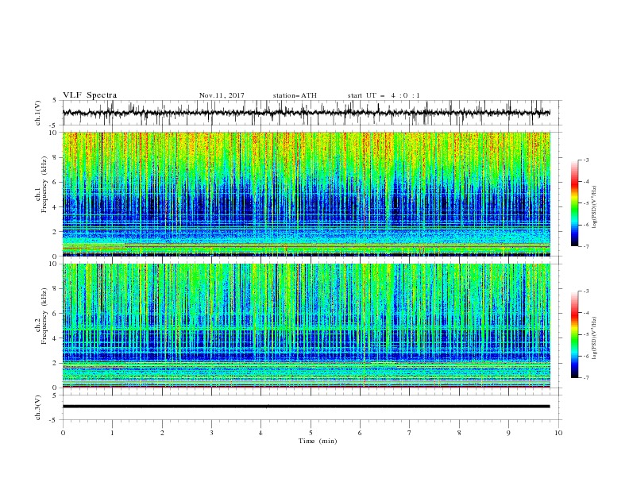The width and height of the screenshot is (629, 486).
Task: Click the "-5" label on ch.2 color bar
Action: (x=585, y=334)
